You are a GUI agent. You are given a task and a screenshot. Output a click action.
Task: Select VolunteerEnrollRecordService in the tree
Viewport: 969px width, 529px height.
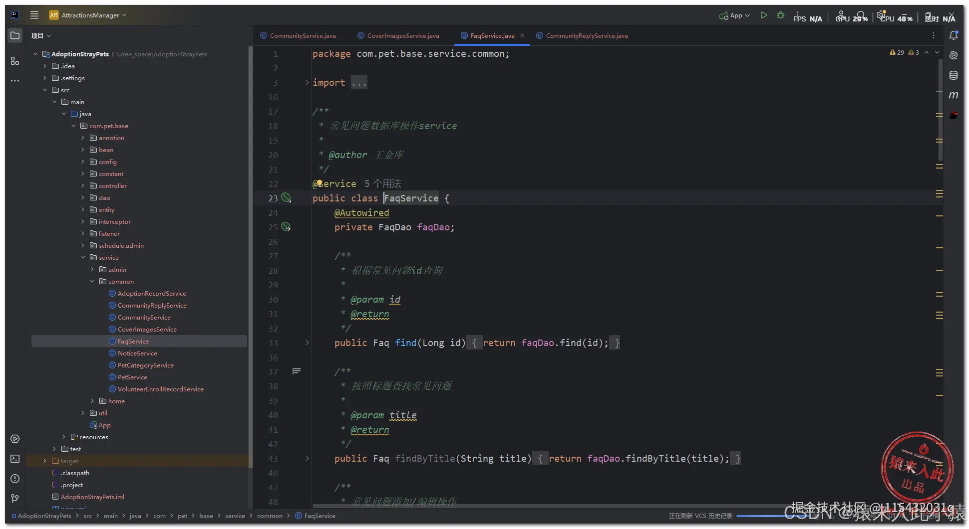point(161,389)
